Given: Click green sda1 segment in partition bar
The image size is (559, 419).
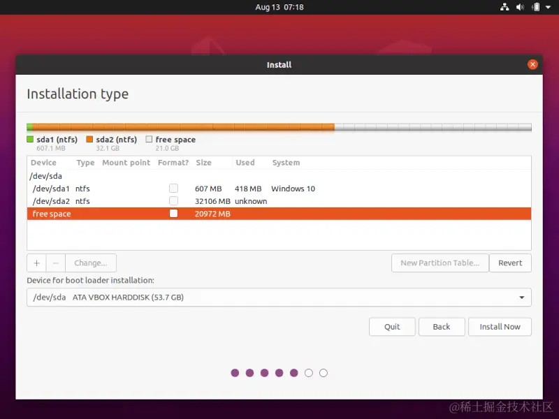Looking at the screenshot, I should (29, 127).
